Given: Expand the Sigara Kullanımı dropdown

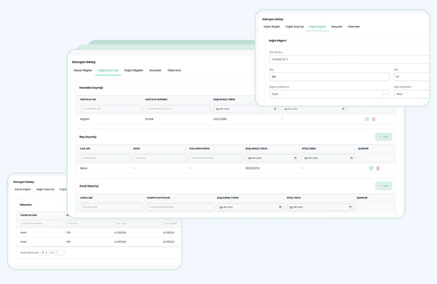Looking at the screenshot, I should point(386,94).
